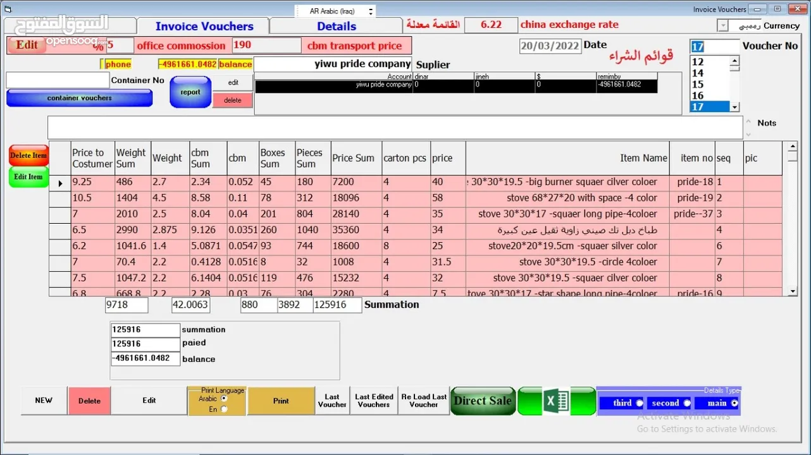Select Arabic print language radio
This screenshot has width=811, height=455.
pyautogui.click(x=223, y=398)
